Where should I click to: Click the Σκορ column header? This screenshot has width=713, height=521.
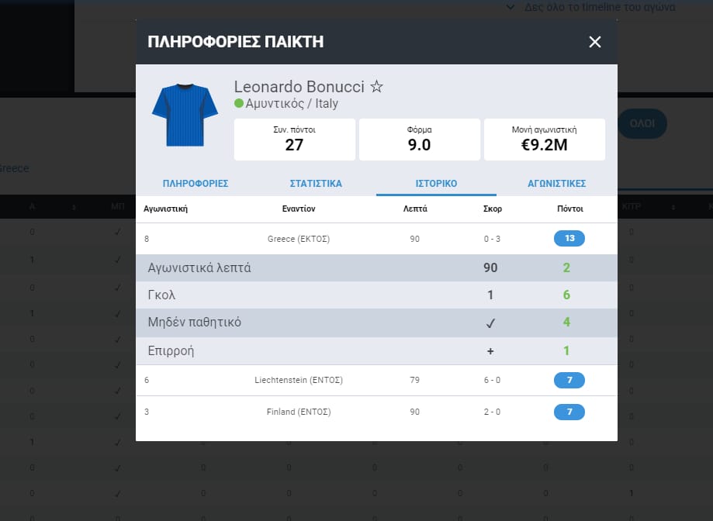click(493, 209)
